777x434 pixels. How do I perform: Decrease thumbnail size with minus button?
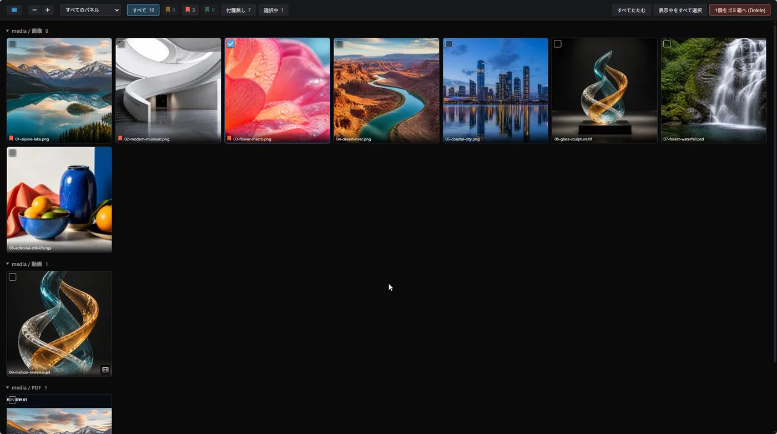click(x=35, y=10)
